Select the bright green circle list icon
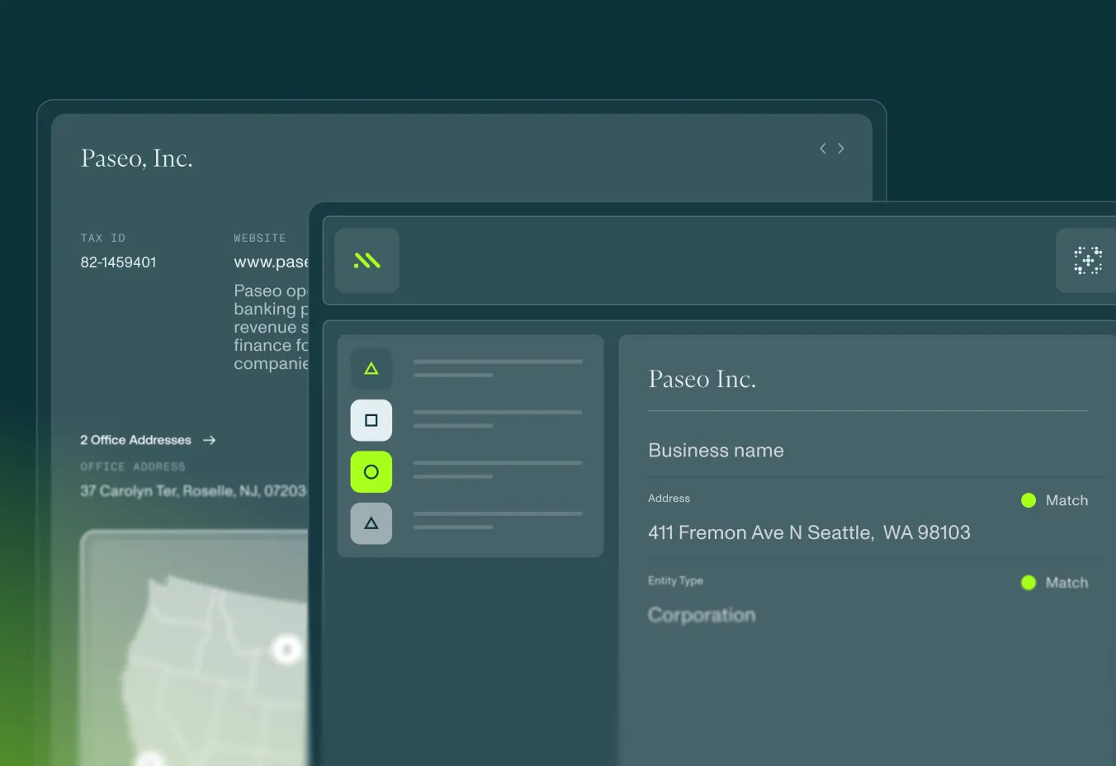The image size is (1116, 766). click(x=371, y=472)
